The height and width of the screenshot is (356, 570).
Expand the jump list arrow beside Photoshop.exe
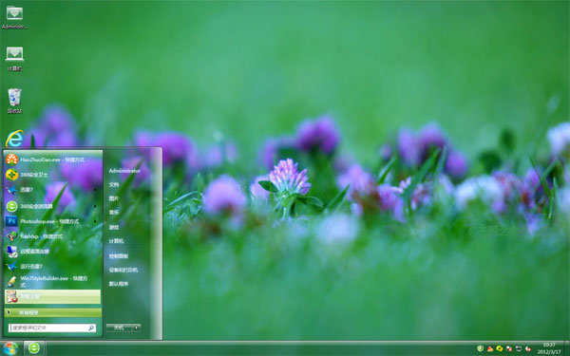[95, 221]
